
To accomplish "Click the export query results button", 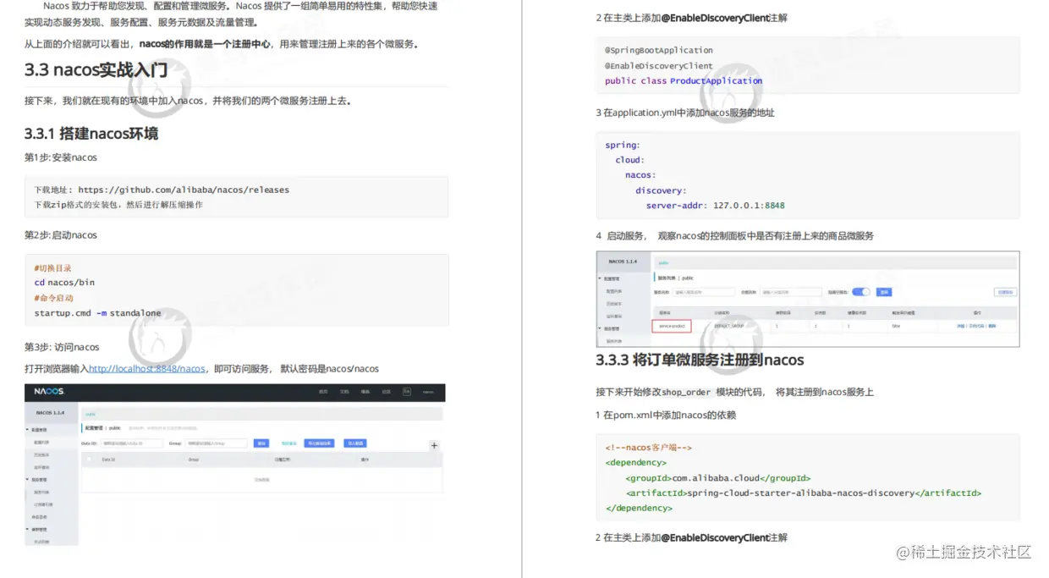I will 319,443.
